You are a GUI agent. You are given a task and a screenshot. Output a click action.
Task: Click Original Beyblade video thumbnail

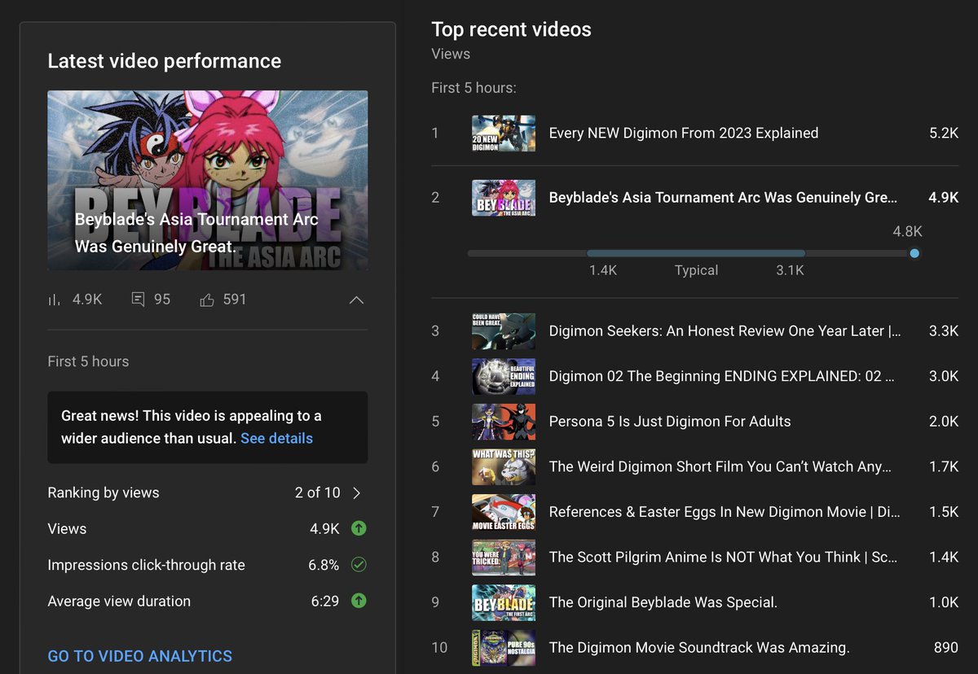click(504, 602)
